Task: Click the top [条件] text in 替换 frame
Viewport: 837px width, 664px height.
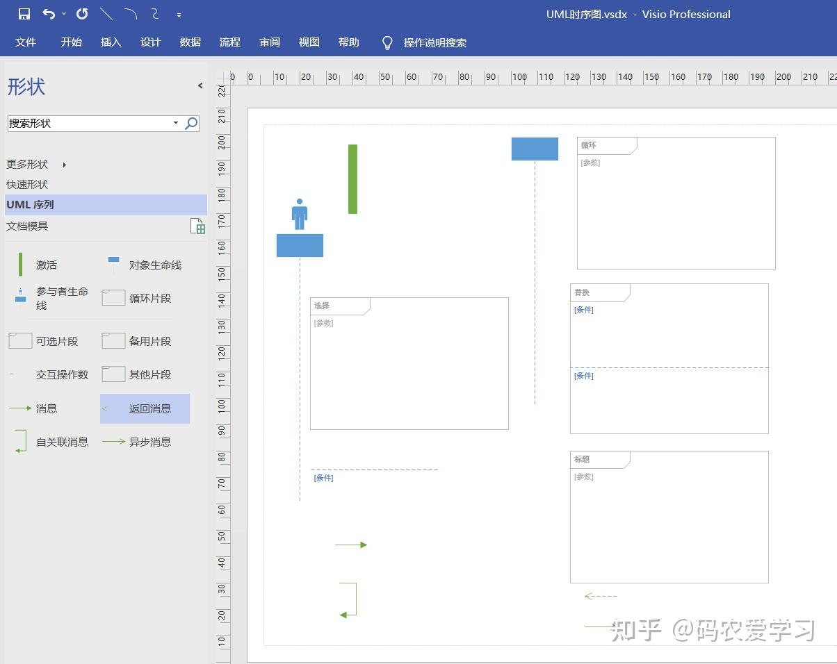Action: coord(584,310)
